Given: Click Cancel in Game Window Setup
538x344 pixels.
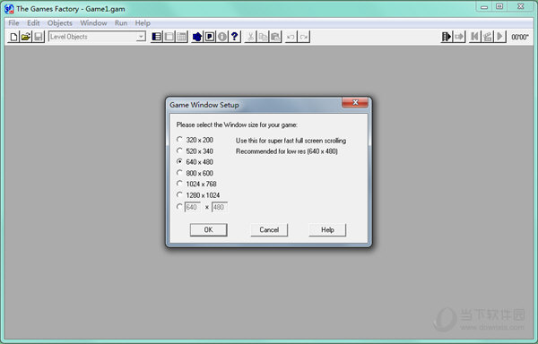Looking at the screenshot, I should pos(269,230).
